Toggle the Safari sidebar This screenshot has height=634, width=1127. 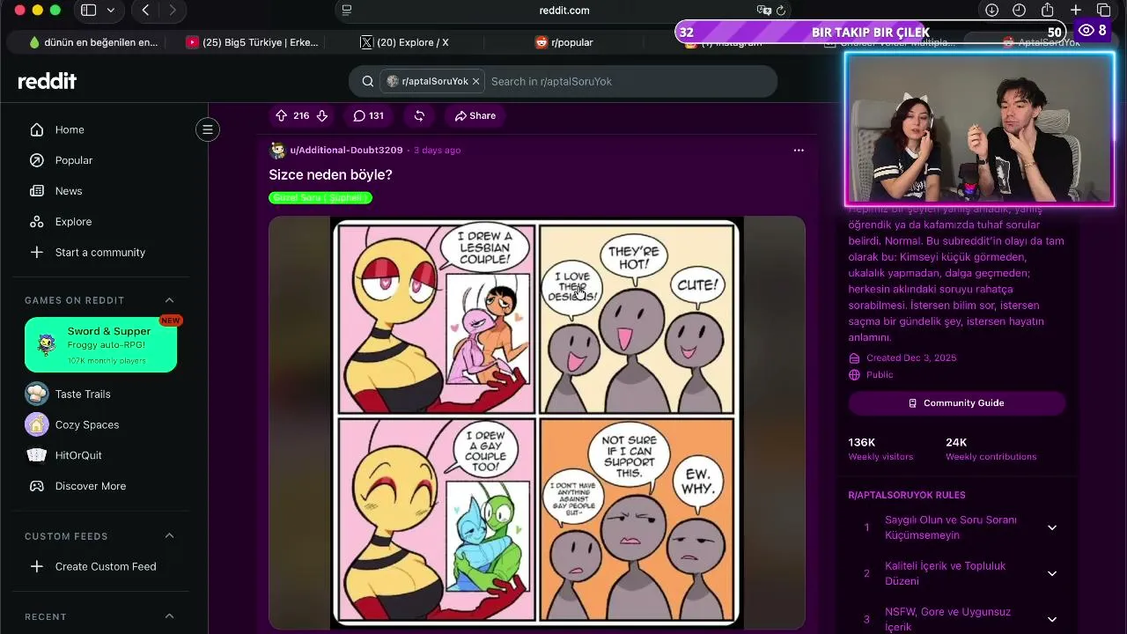click(89, 11)
